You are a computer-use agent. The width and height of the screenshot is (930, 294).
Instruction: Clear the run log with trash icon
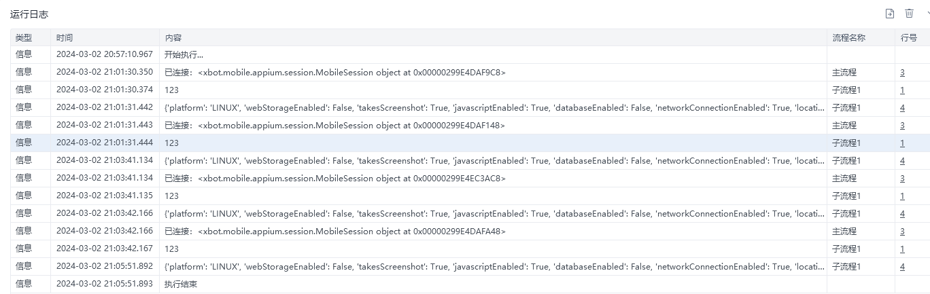pyautogui.click(x=909, y=14)
